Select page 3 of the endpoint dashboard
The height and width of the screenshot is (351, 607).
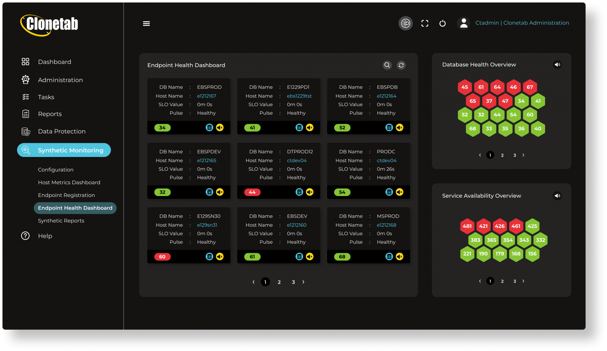tap(293, 282)
